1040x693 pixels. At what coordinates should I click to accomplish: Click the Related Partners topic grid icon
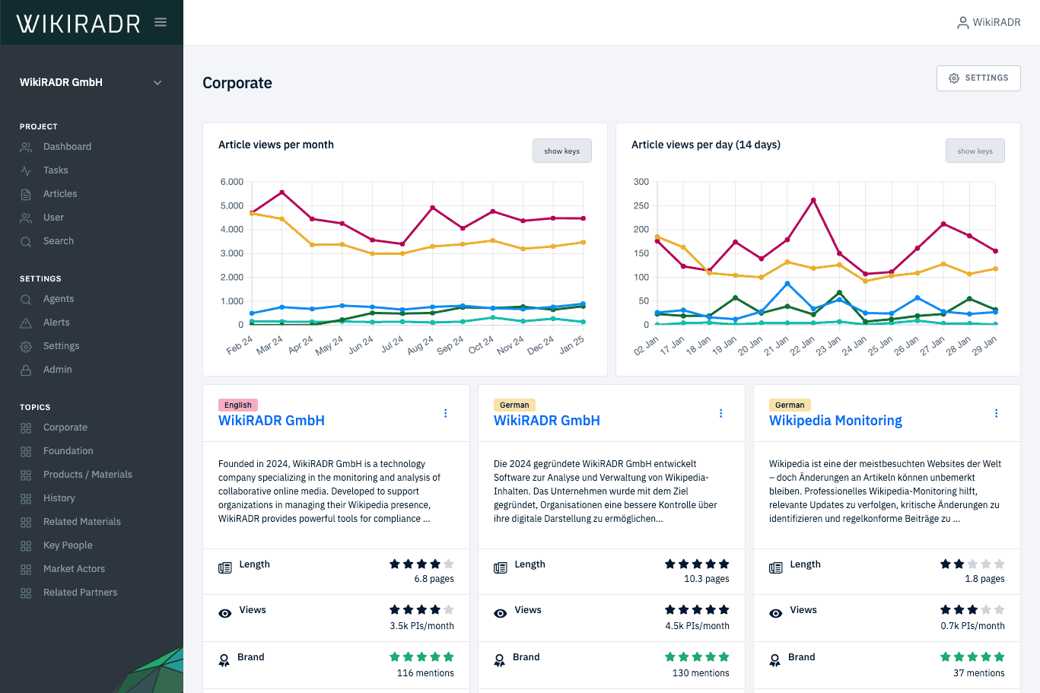pos(26,593)
